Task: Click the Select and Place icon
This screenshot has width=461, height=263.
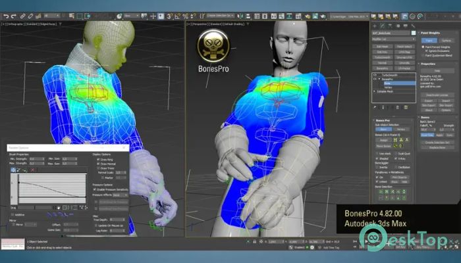Action: (x=119, y=16)
